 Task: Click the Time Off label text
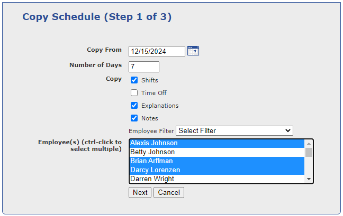(154, 93)
